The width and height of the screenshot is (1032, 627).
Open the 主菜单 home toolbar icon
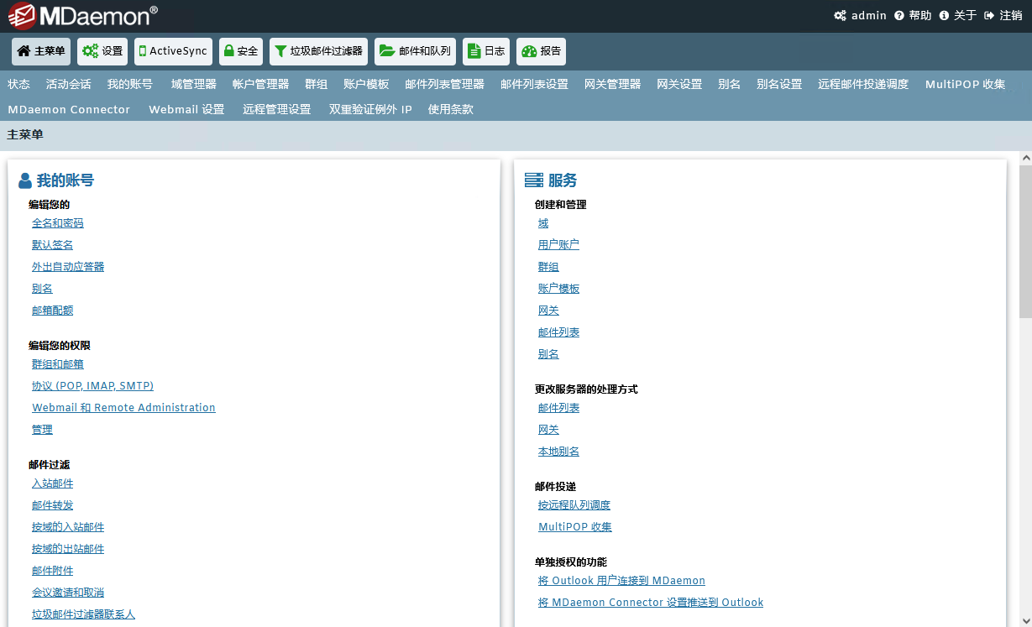[x=40, y=51]
